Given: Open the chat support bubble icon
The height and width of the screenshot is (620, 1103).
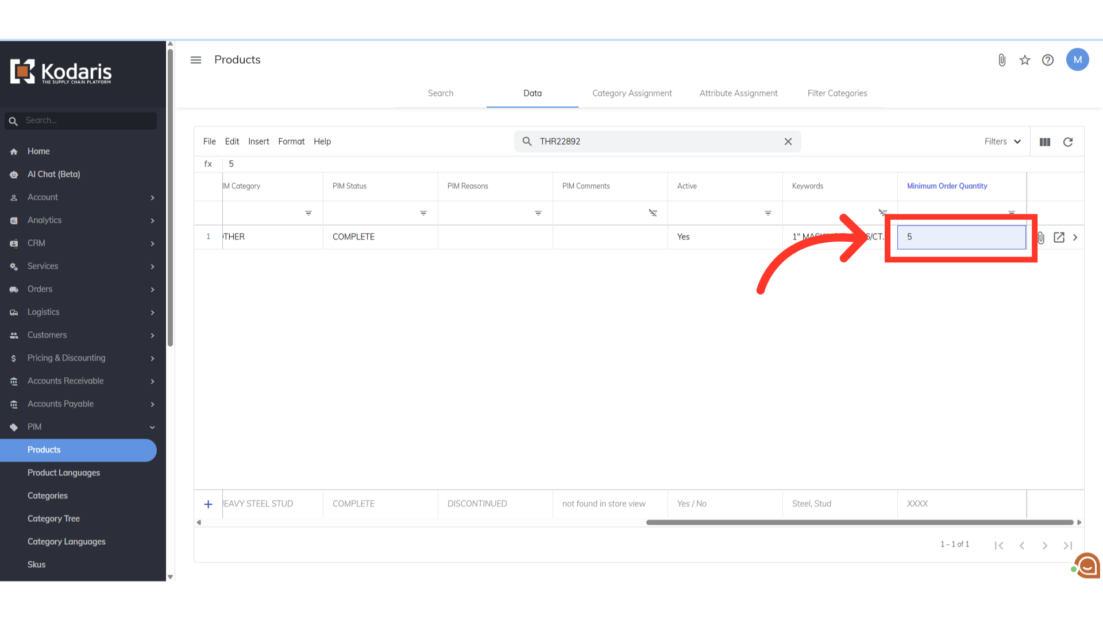Looking at the screenshot, I should (1087, 566).
